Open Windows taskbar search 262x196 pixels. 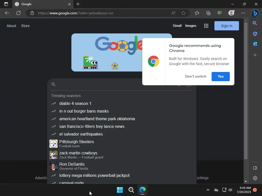click(x=131, y=190)
